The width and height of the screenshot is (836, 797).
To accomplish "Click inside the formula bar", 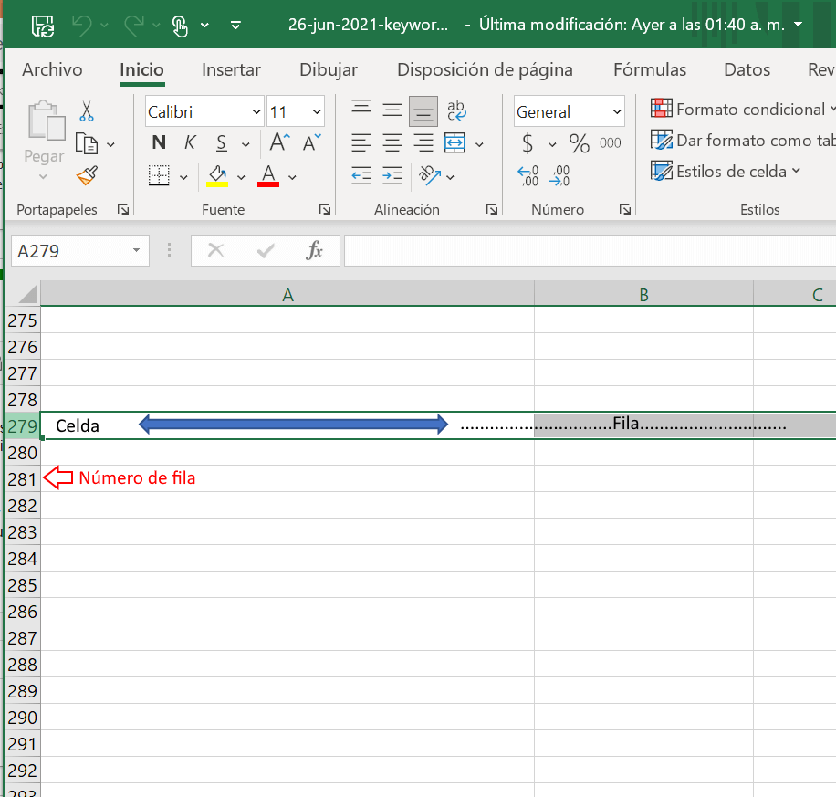I will pyautogui.click(x=590, y=251).
